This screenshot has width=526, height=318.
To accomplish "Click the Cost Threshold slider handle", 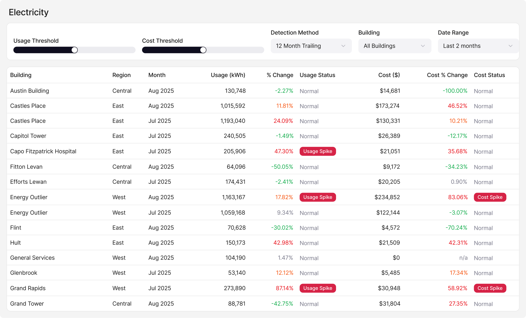I will point(203,50).
